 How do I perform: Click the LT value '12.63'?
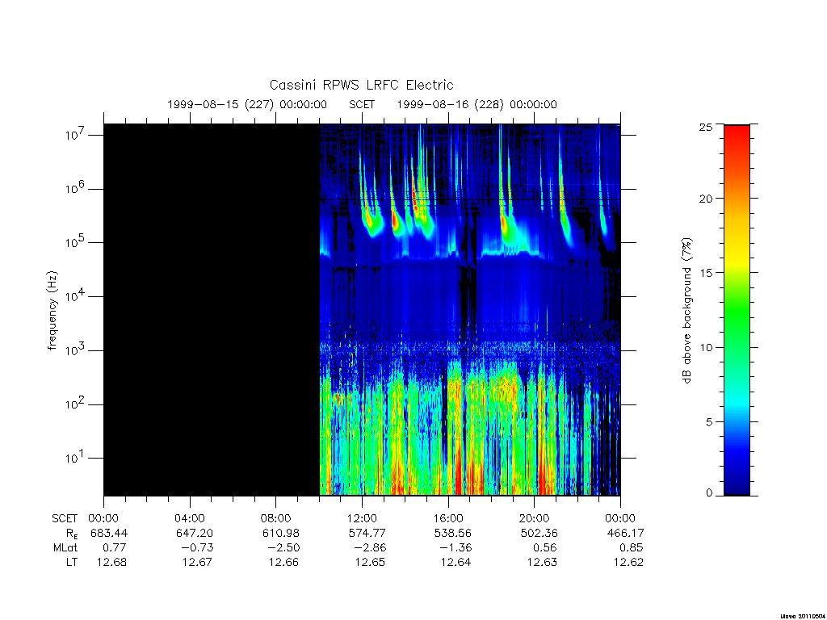point(542,563)
